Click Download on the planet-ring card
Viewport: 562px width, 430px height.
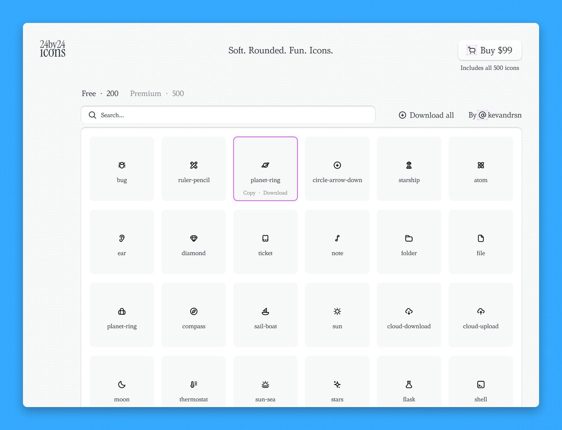(275, 193)
